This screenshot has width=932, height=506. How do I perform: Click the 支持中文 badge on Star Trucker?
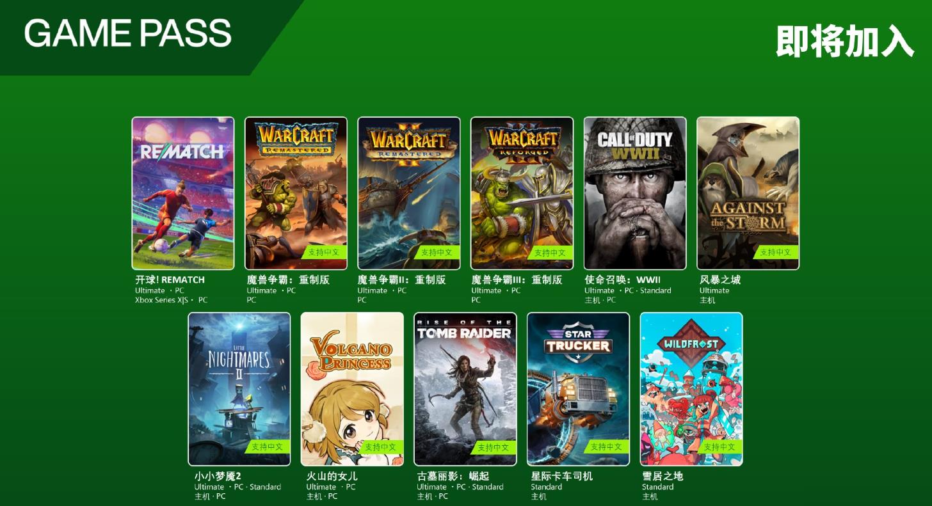[x=606, y=447]
